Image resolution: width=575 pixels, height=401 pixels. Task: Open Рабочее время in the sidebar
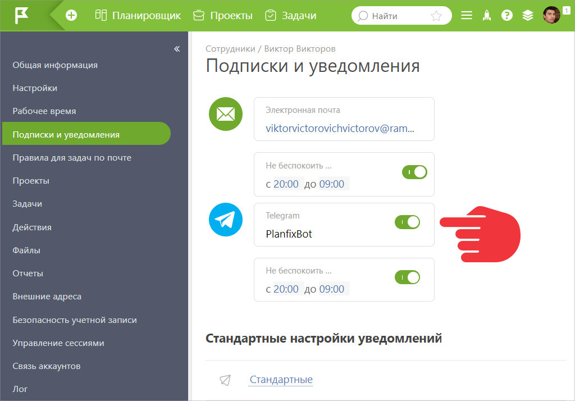coord(44,111)
